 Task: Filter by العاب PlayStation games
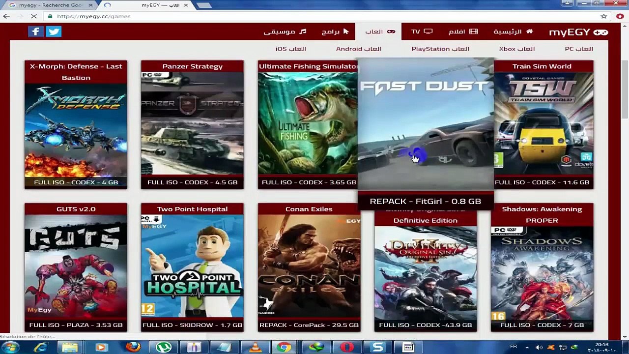tap(440, 49)
